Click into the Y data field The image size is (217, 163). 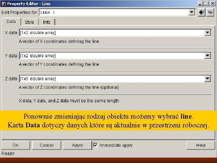click(112, 56)
